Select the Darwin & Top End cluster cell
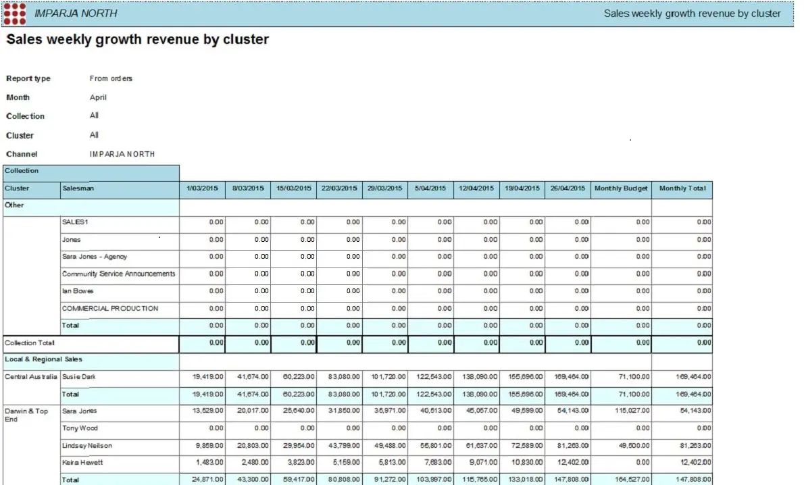The width and height of the screenshot is (804, 485). 26,415
